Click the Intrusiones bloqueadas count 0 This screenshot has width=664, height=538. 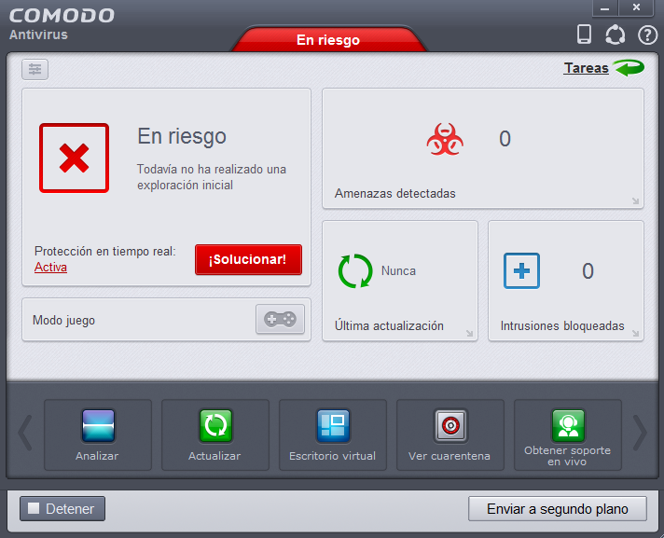pos(588,271)
